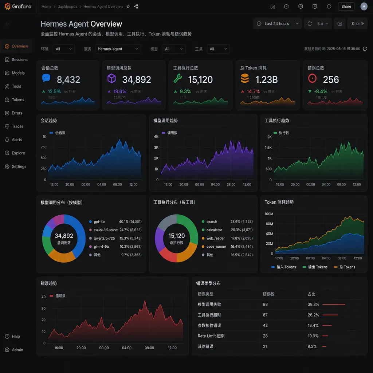Sort by the 错误数 column header
Screen dimensions: 373x373
coord(268,294)
